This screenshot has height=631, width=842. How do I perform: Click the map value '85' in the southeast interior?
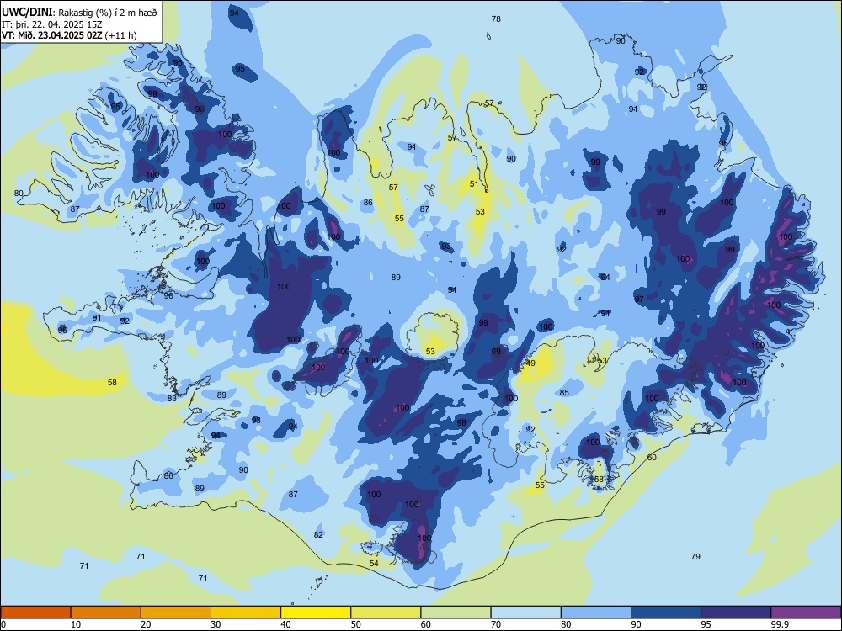coord(564,392)
